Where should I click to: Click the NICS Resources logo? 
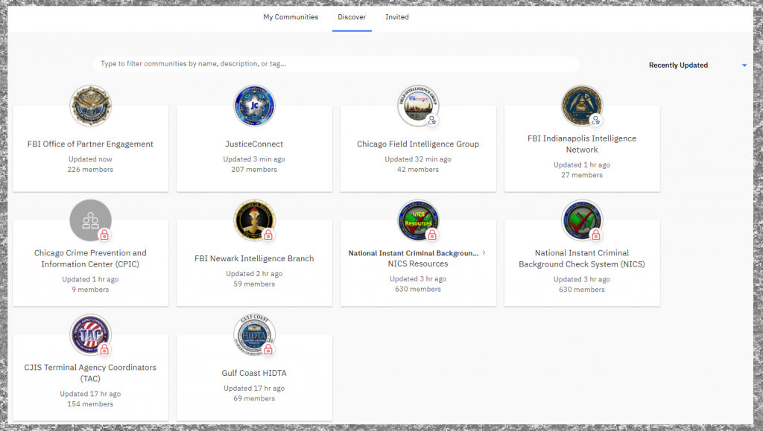pyautogui.click(x=418, y=220)
